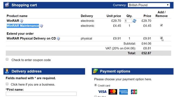
Task: Click the WinRAR quantity field
Action: click(x=128, y=21)
